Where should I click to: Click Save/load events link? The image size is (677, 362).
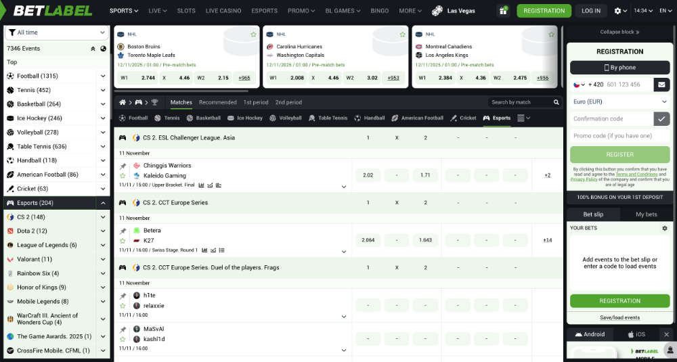coord(619,317)
